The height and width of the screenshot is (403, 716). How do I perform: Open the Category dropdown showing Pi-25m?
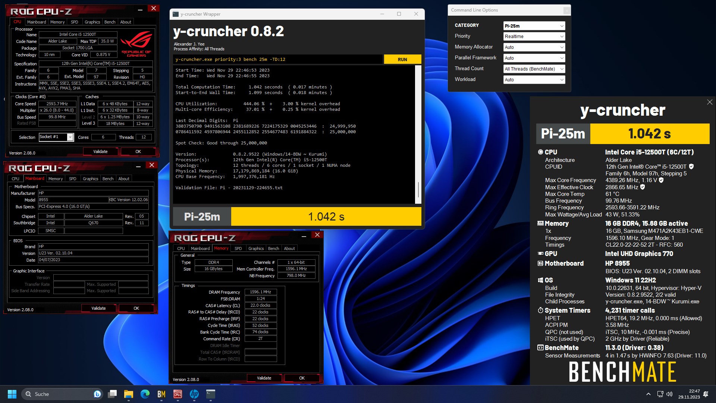[534, 26]
